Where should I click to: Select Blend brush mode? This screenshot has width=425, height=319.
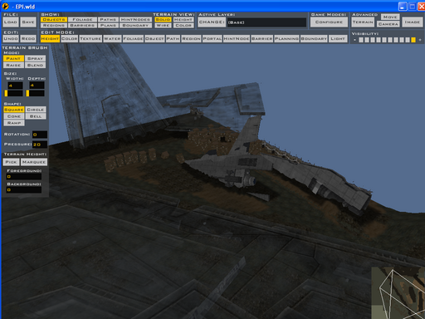click(x=36, y=66)
